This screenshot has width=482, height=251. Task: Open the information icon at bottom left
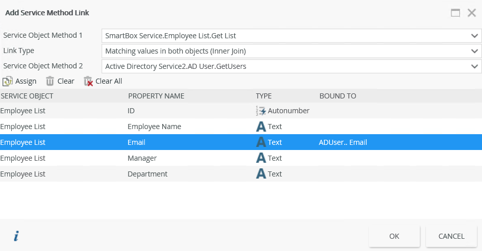[16, 236]
